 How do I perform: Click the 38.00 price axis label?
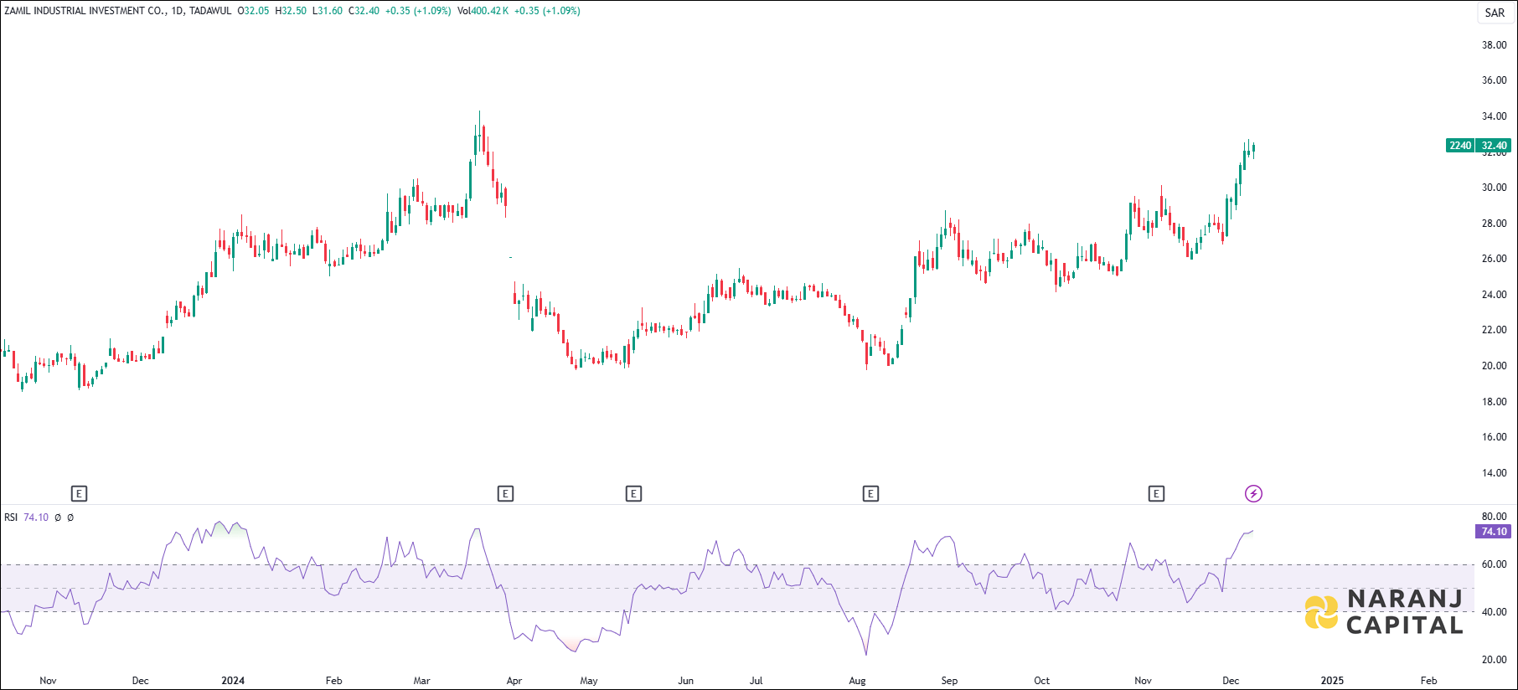(1494, 45)
